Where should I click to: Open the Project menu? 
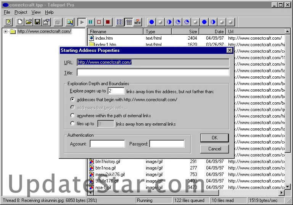(21, 12)
